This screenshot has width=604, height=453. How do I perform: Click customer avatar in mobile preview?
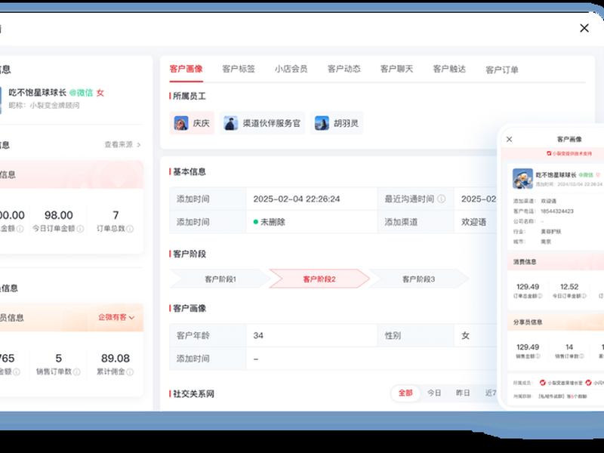(x=522, y=178)
